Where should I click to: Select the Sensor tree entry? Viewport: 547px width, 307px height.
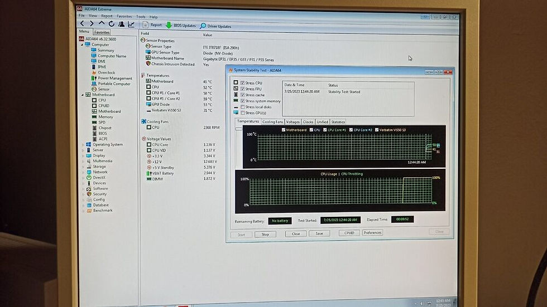coord(103,89)
